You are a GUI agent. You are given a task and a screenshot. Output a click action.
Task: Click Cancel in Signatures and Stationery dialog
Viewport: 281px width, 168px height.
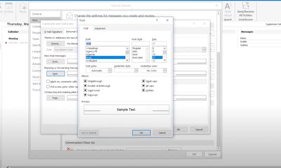click(x=199, y=129)
